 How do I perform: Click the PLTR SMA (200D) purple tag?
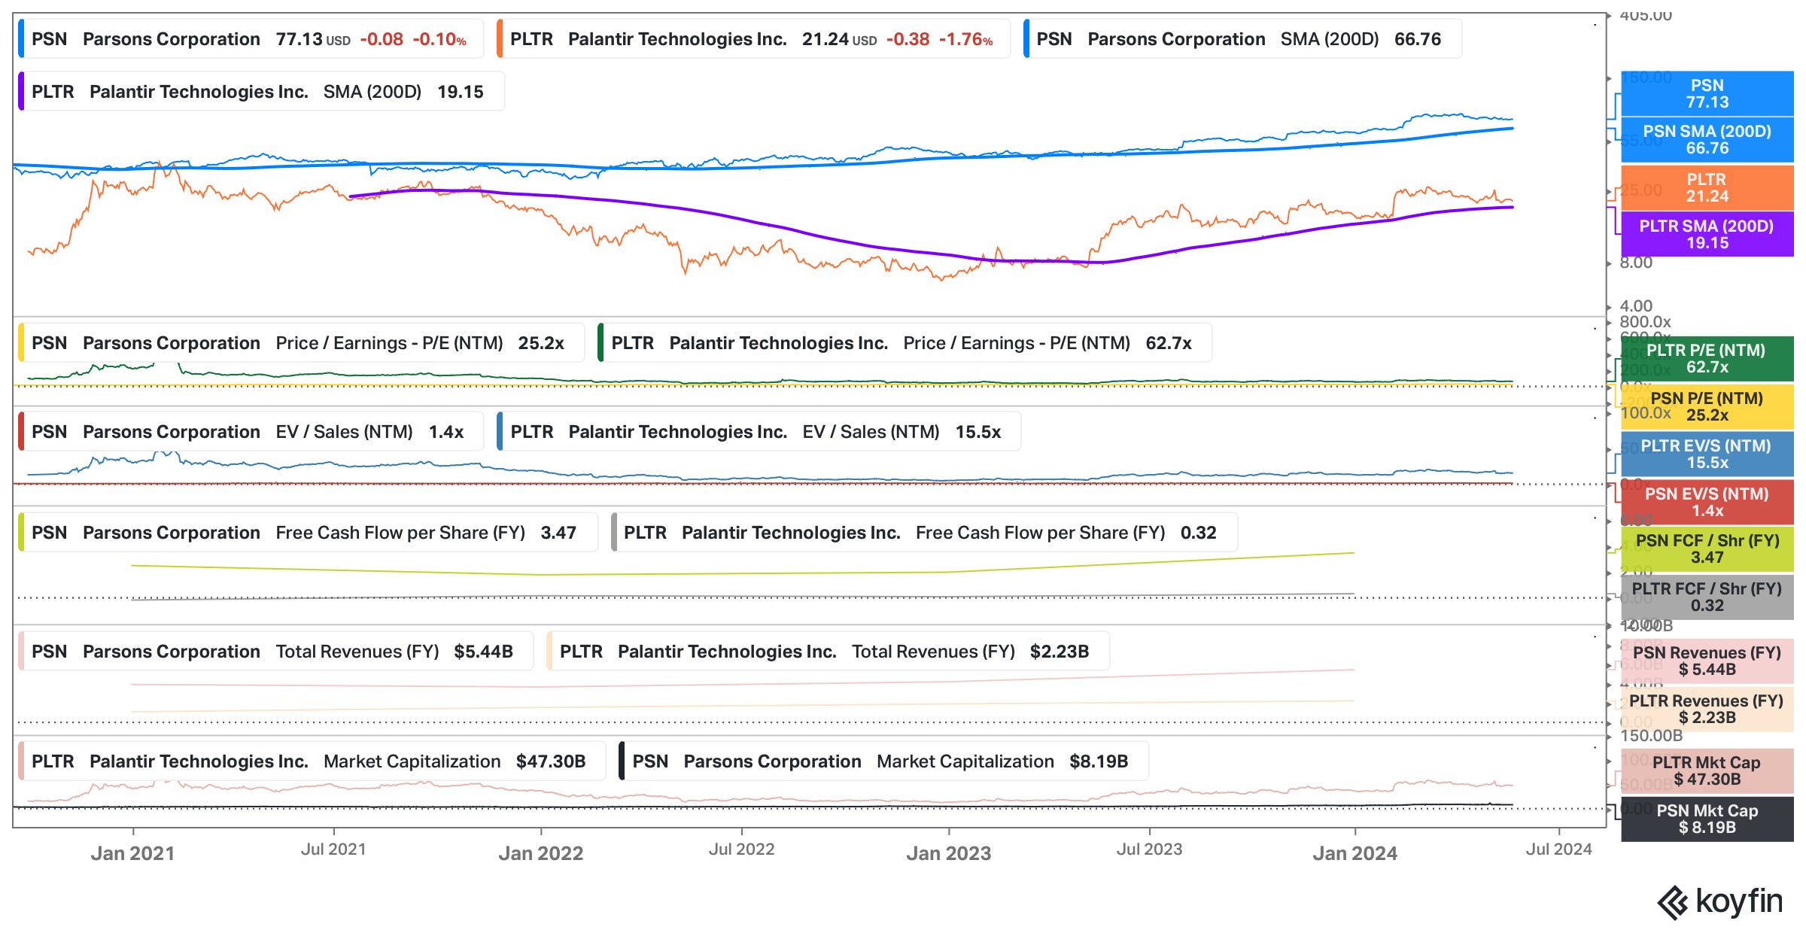[1706, 235]
